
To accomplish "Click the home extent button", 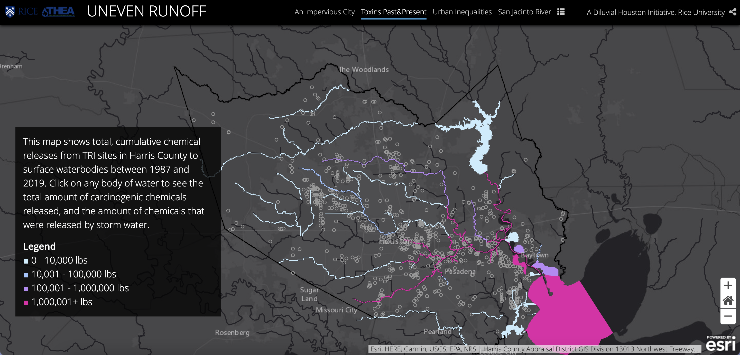I will tap(728, 301).
